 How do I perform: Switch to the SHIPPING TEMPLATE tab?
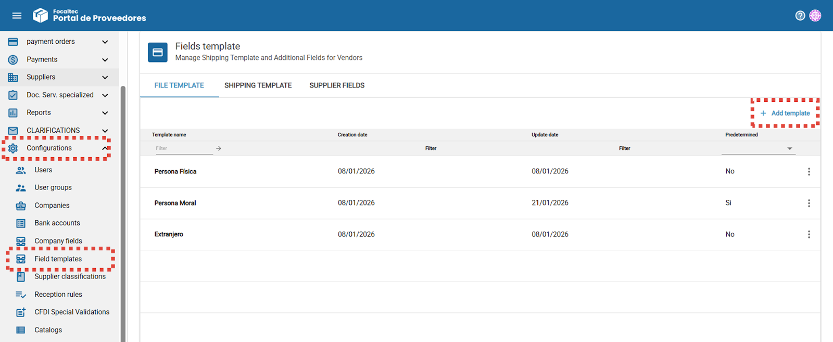(258, 85)
